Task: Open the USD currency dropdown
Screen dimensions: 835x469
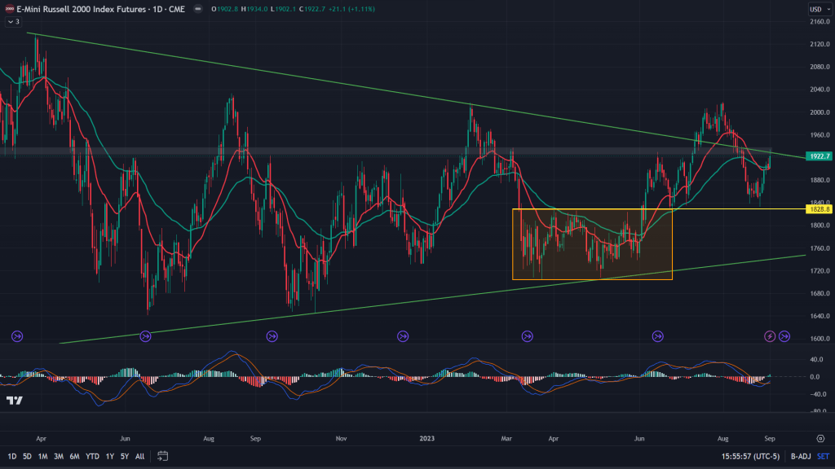Action: (x=816, y=9)
